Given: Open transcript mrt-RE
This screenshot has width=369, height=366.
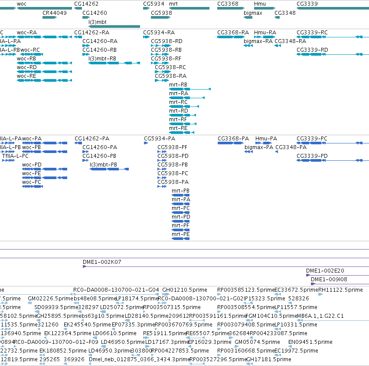Looking at the screenshot, I should pos(178,128).
